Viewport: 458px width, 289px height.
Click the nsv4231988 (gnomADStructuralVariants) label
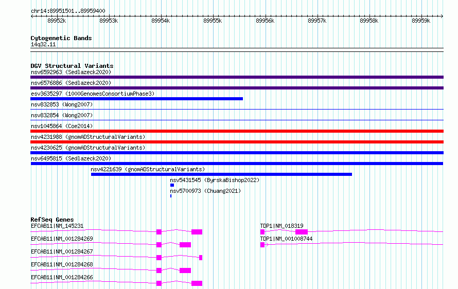coord(88,137)
